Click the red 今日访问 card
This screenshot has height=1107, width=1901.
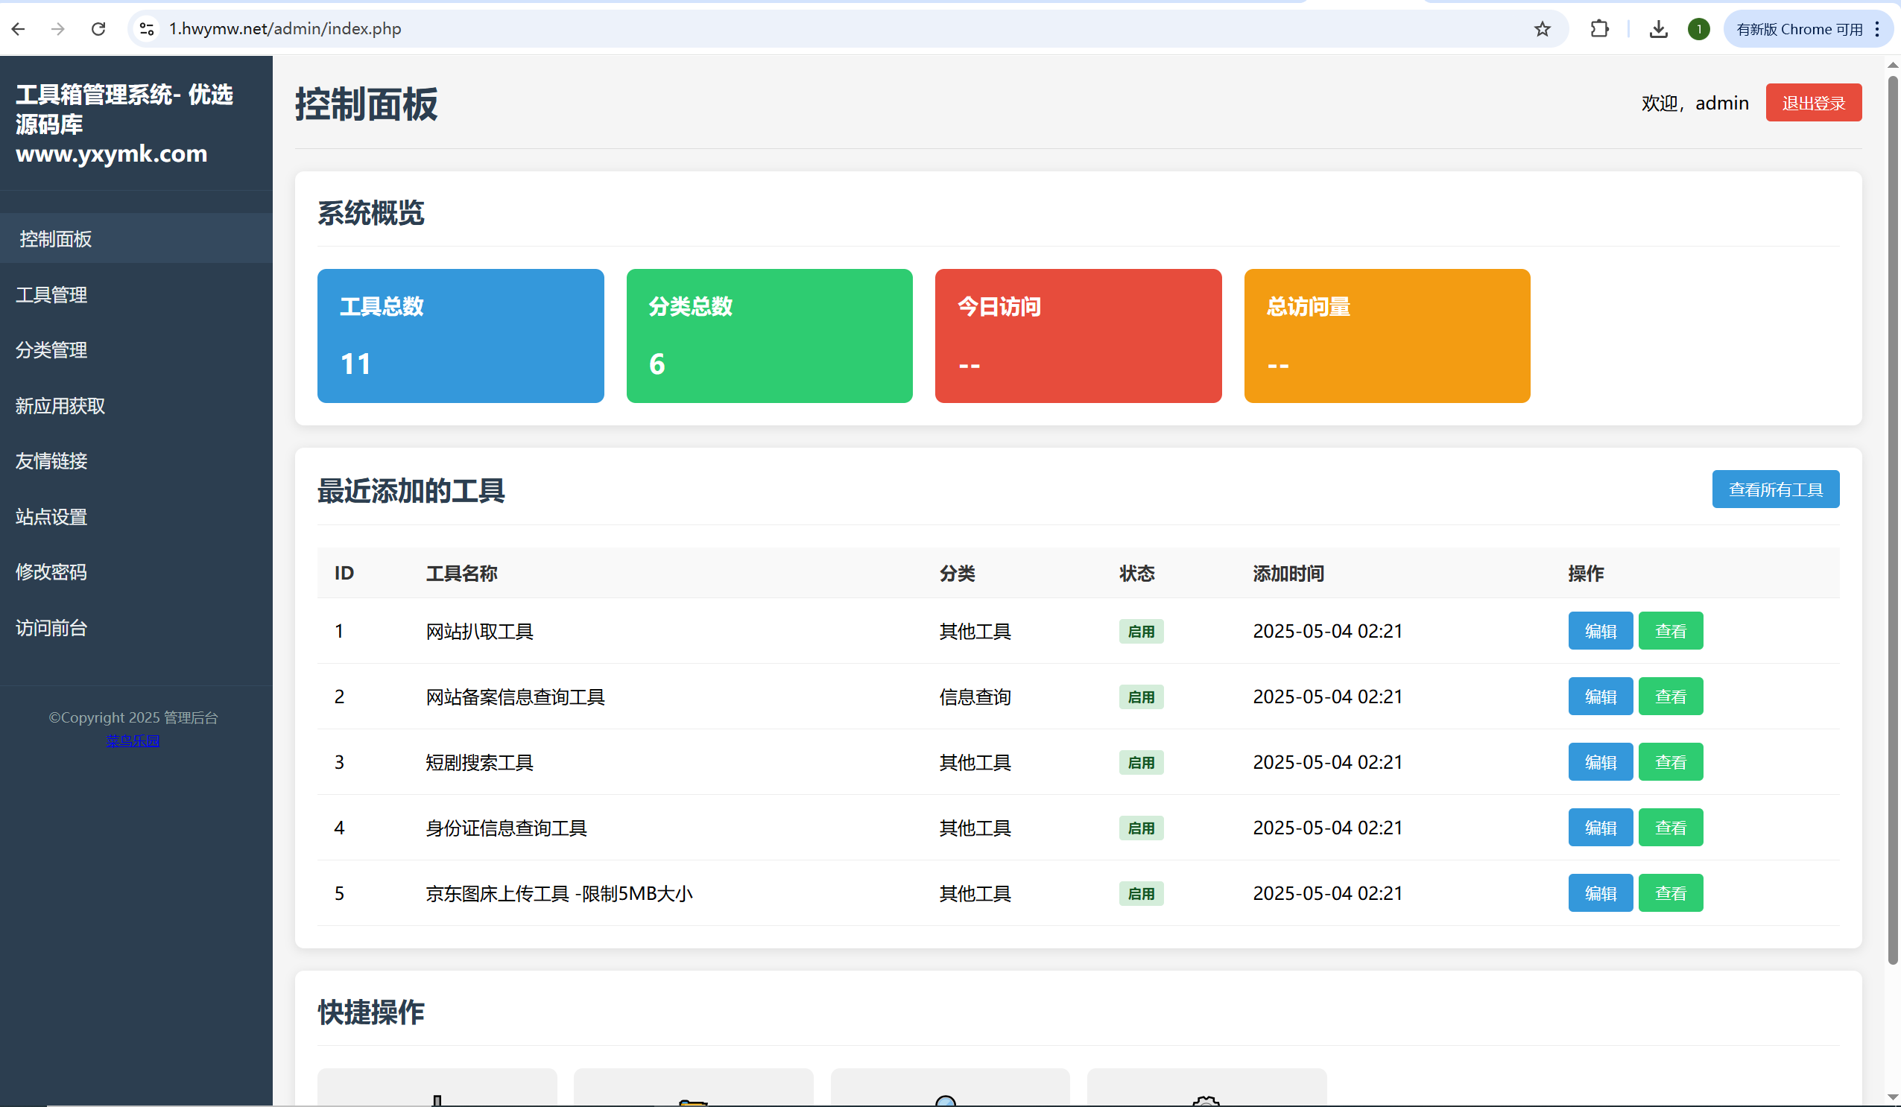pos(1078,335)
